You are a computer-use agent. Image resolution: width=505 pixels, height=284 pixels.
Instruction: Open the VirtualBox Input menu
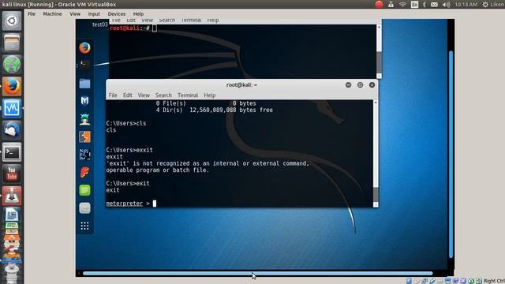(x=94, y=14)
